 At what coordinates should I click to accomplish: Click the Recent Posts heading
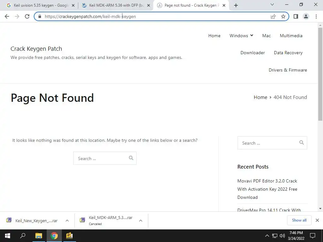[x=253, y=167]
